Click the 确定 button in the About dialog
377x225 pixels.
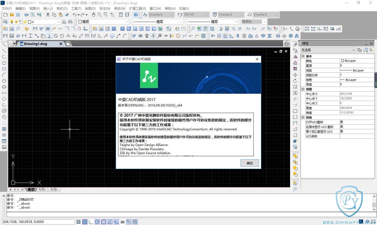250,163
